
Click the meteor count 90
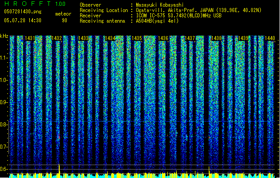click(x=65, y=20)
